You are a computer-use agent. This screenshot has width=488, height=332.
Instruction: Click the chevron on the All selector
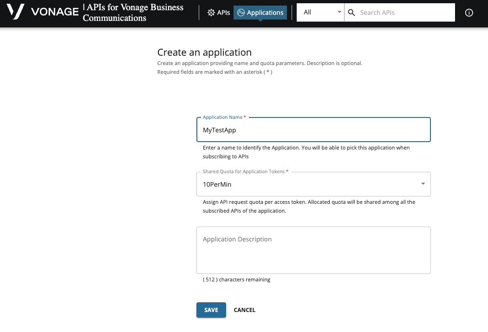click(339, 12)
